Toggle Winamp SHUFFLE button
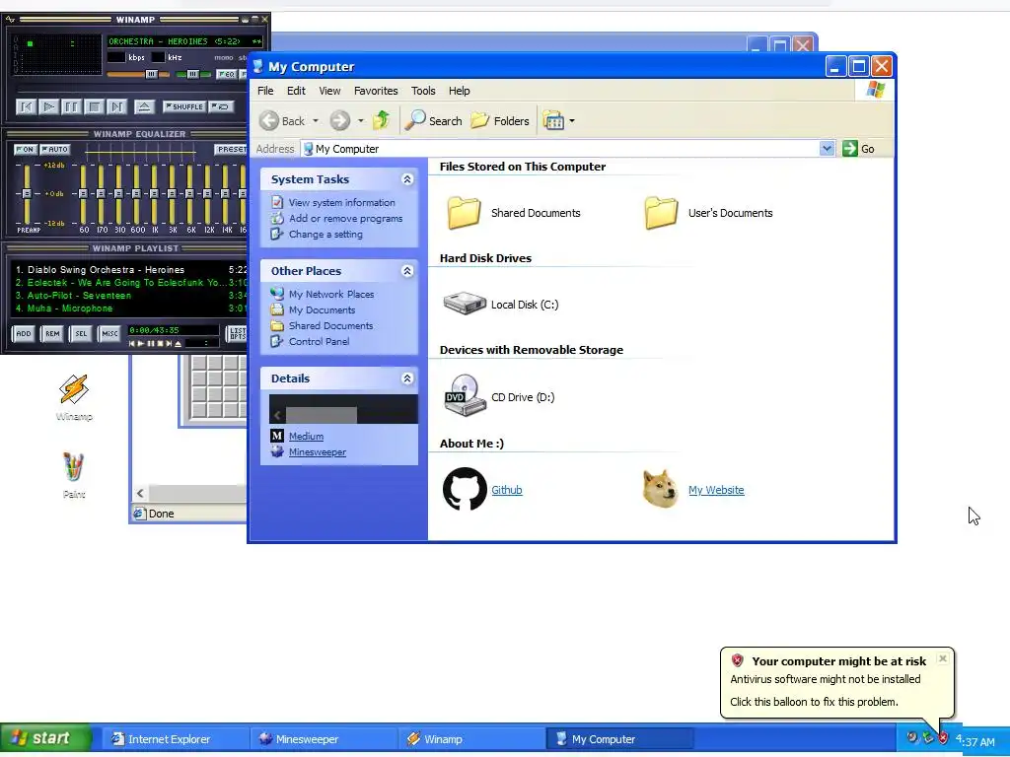The image size is (1010, 757). 184,106
